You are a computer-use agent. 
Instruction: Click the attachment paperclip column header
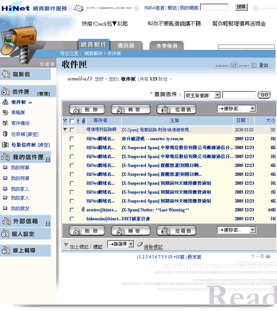(x=84, y=120)
